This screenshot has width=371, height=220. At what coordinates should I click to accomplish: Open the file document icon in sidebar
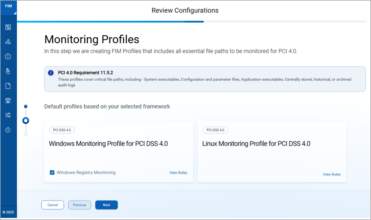pyautogui.click(x=8, y=86)
